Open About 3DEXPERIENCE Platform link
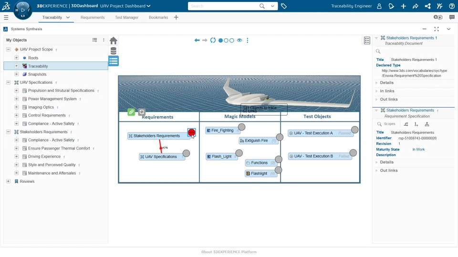The width and height of the screenshot is (458, 257). (229, 252)
